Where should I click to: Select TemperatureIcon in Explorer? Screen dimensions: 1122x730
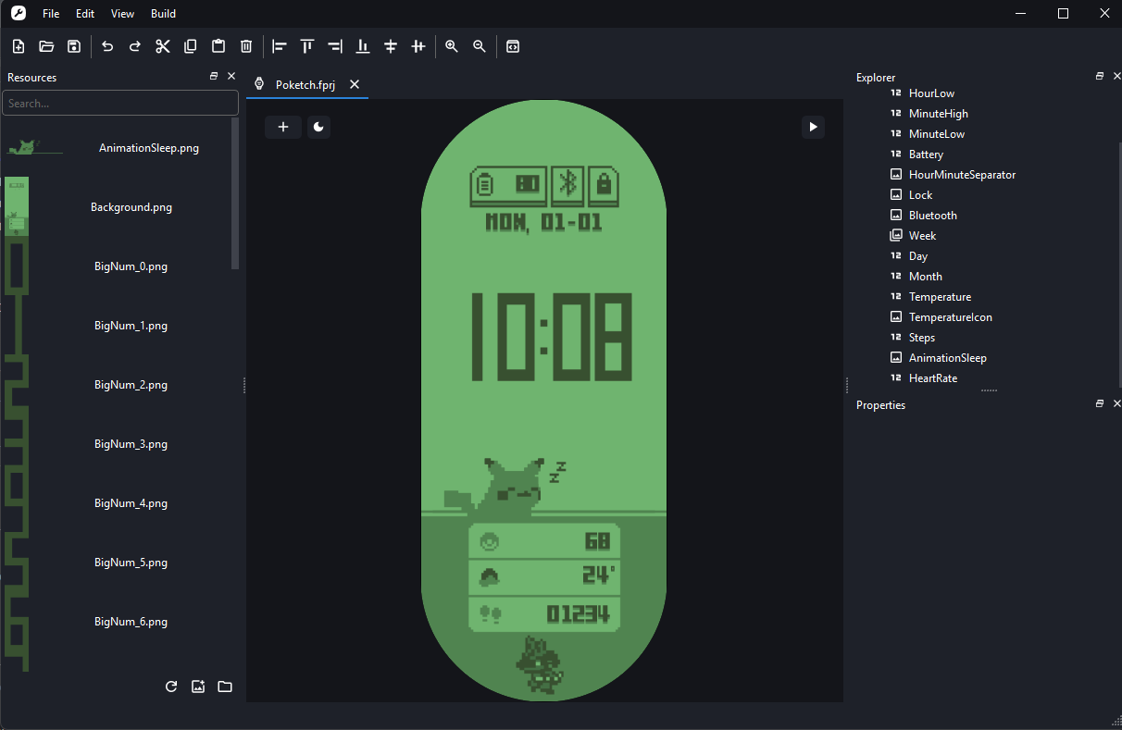[x=950, y=317]
